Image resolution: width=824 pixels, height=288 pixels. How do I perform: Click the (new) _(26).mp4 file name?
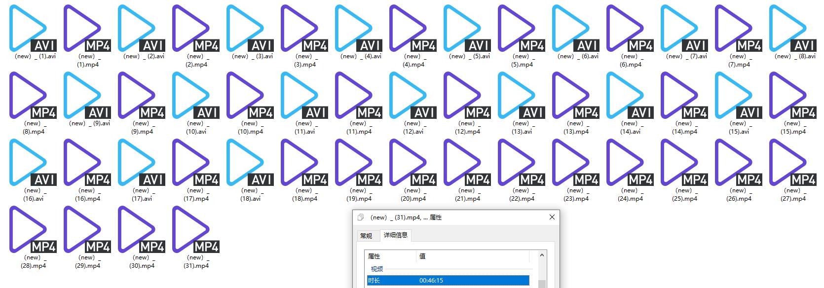[x=738, y=195]
